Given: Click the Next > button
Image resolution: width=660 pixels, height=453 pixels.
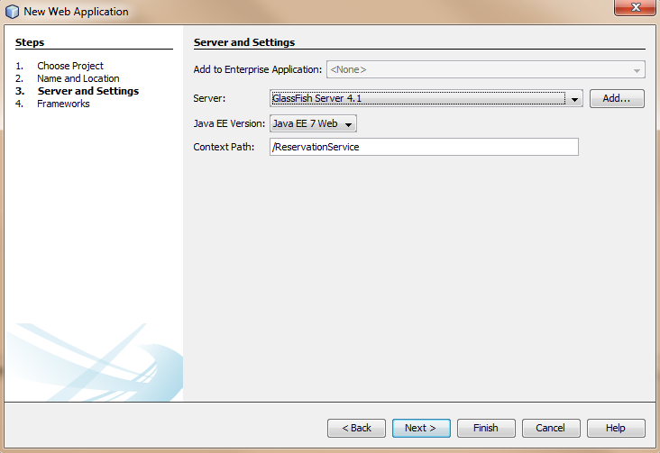Looking at the screenshot, I should point(421,428).
